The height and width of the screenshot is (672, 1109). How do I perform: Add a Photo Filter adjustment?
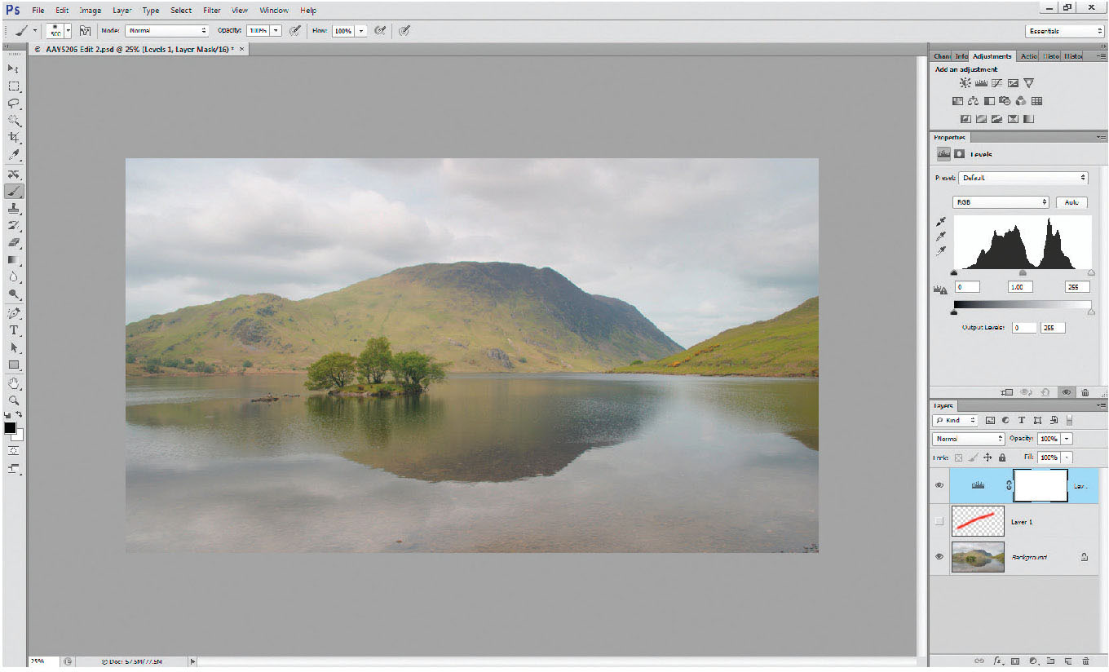pyautogui.click(x=1005, y=101)
